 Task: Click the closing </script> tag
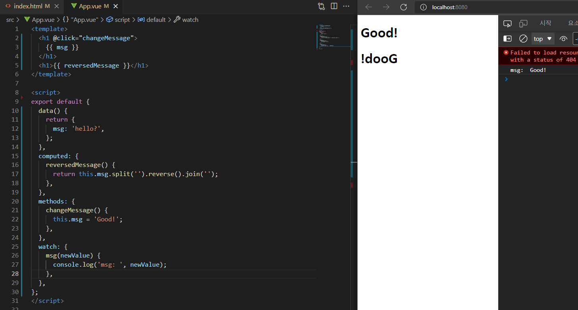[x=47, y=300]
